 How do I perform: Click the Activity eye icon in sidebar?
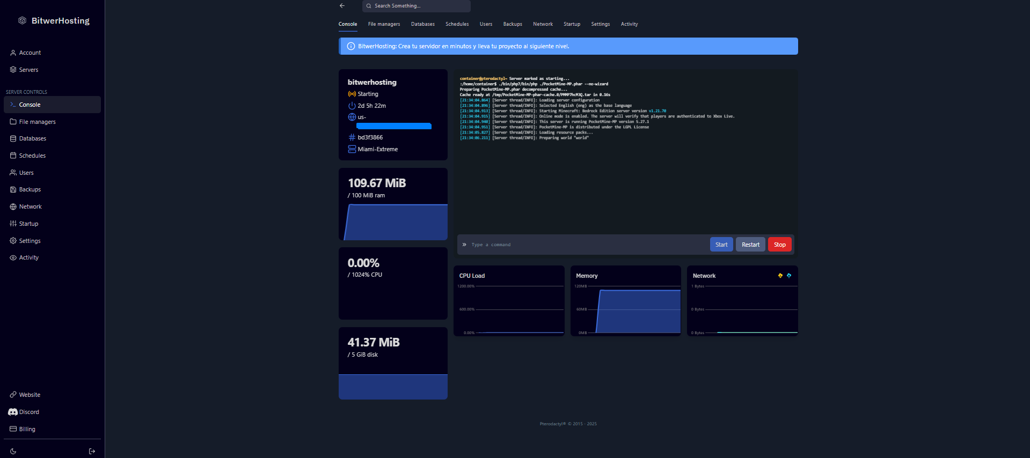13,257
